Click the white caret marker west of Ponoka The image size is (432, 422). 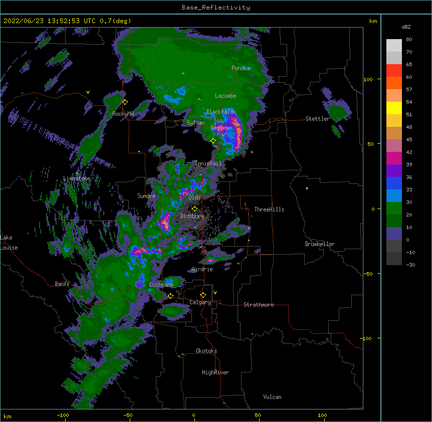(183, 74)
